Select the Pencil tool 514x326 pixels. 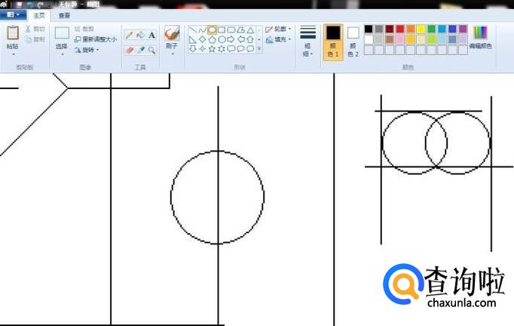point(129,35)
